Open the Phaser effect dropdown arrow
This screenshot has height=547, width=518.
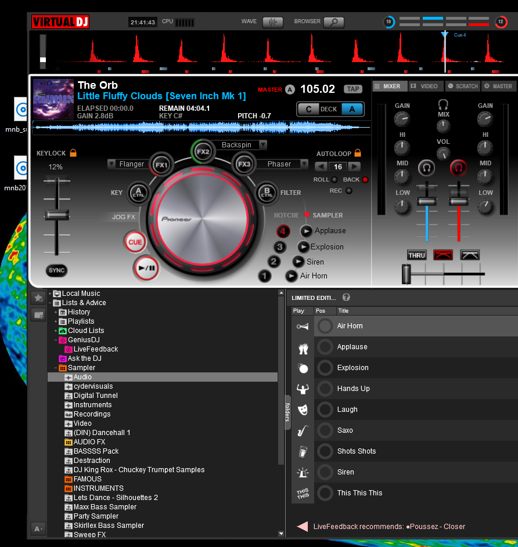click(304, 164)
